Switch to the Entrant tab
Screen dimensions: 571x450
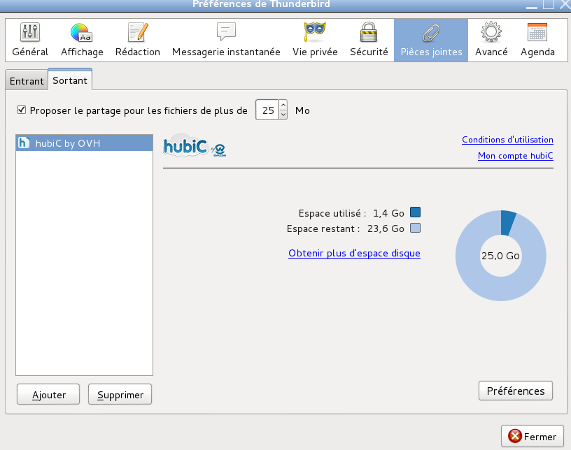tap(27, 81)
